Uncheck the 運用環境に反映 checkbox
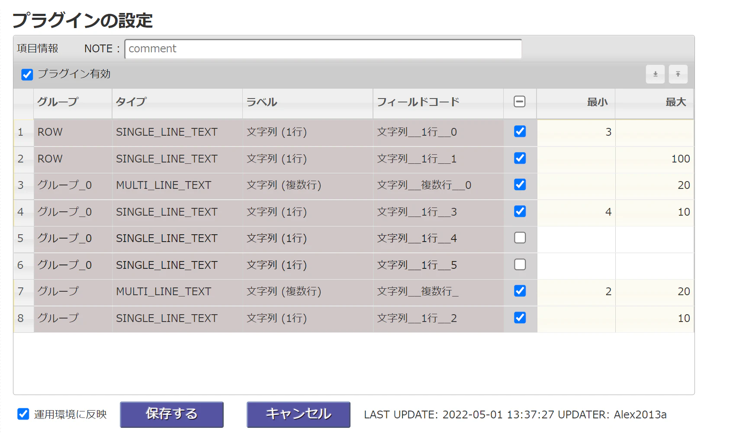 point(23,414)
